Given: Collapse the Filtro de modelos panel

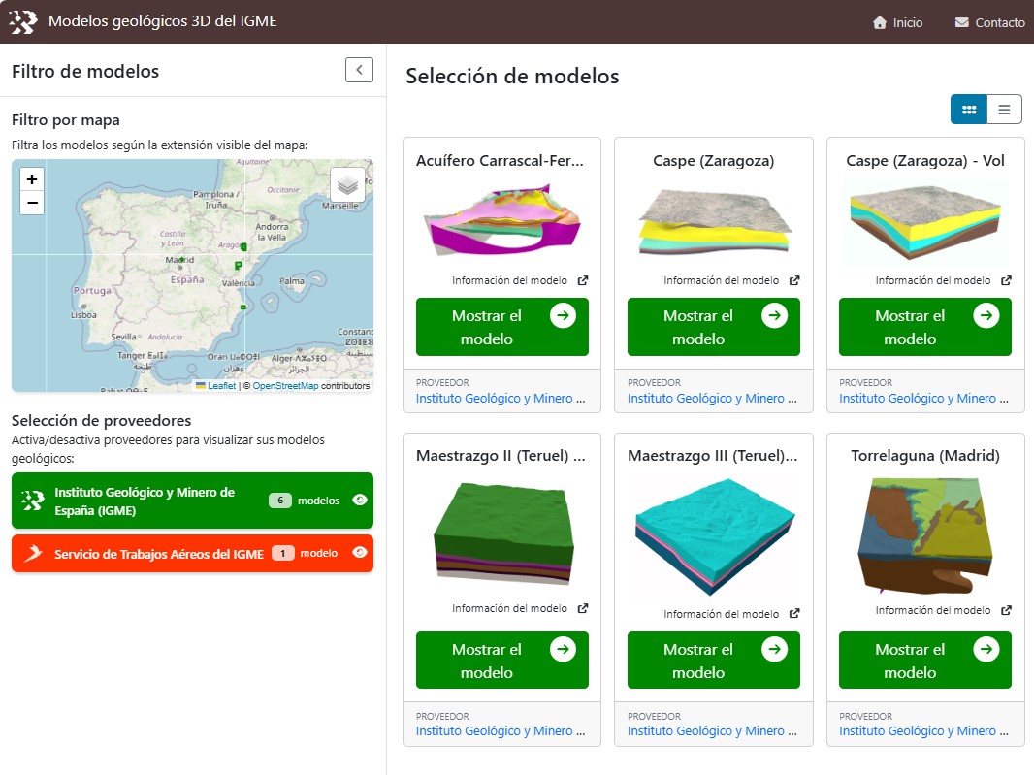Looking at the screenshot, I should [359, 70].
